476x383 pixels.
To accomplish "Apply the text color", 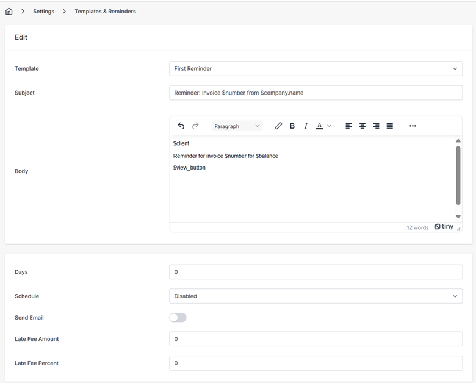I will pos(319,126).
